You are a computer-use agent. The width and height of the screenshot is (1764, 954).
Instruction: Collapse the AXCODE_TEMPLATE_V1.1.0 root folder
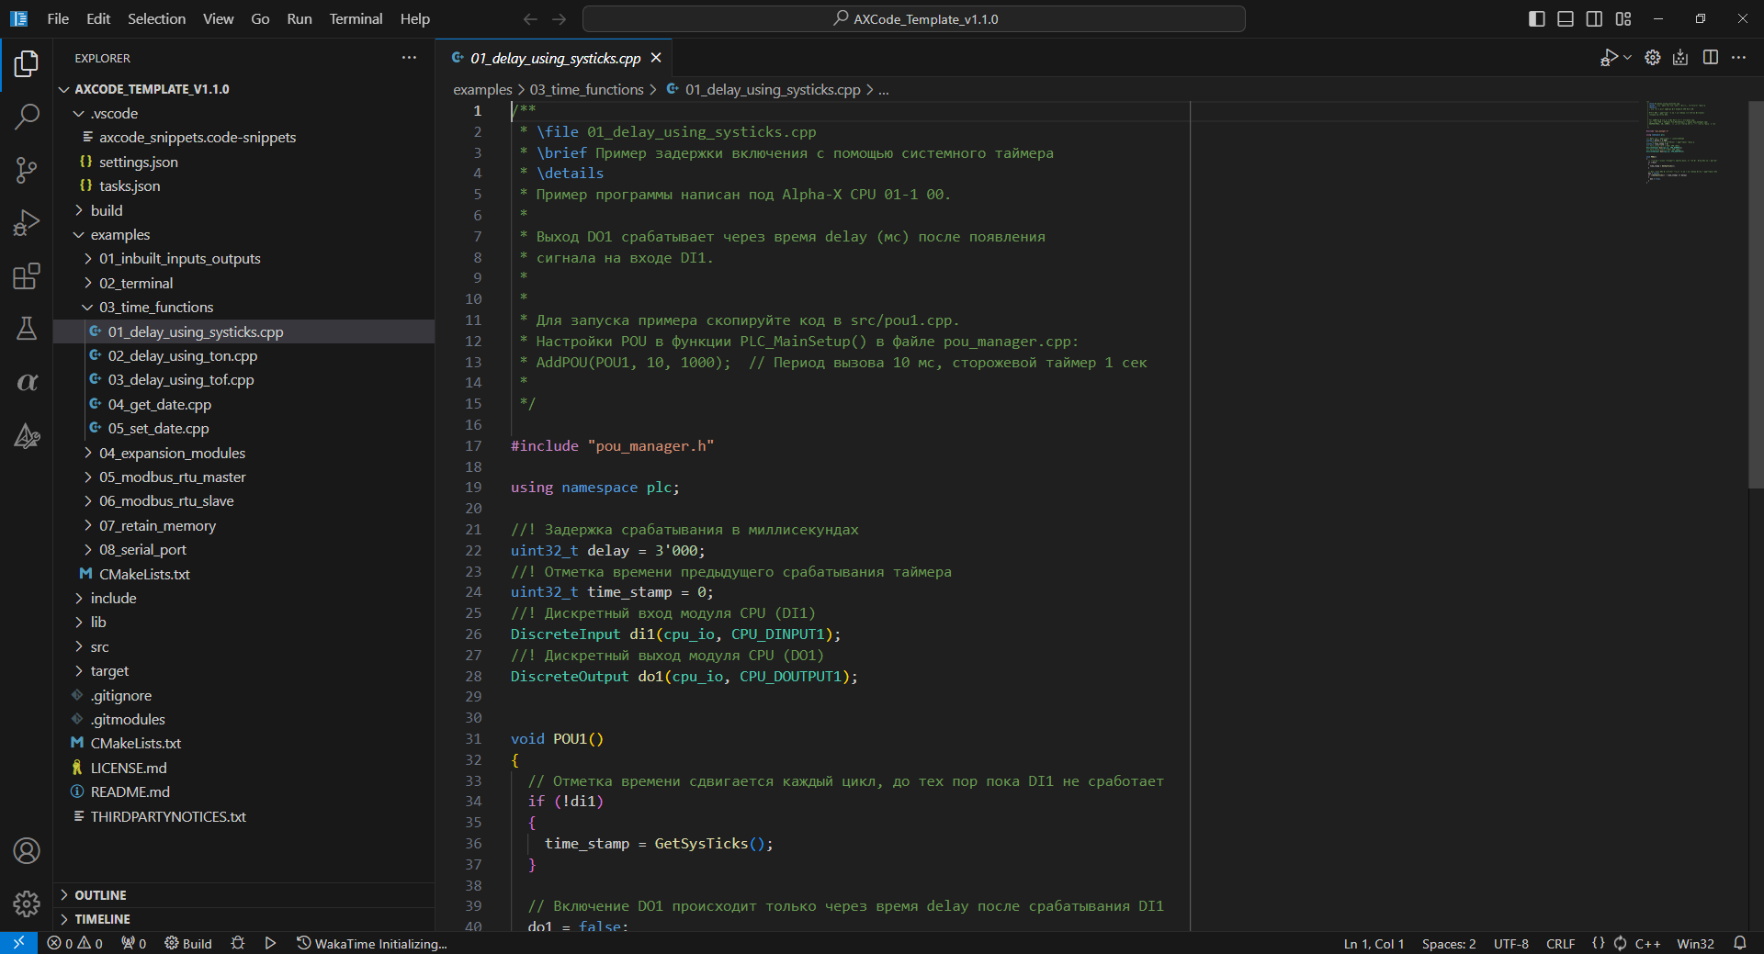tap(243, 89)
